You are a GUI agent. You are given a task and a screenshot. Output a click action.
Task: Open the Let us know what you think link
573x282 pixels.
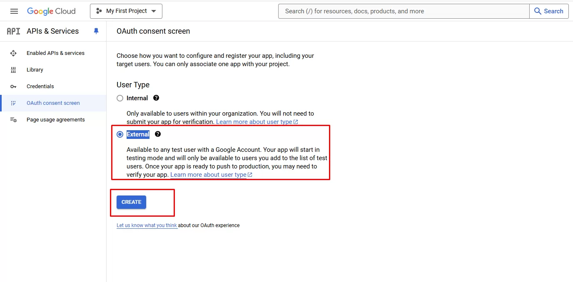click(147, 225)
